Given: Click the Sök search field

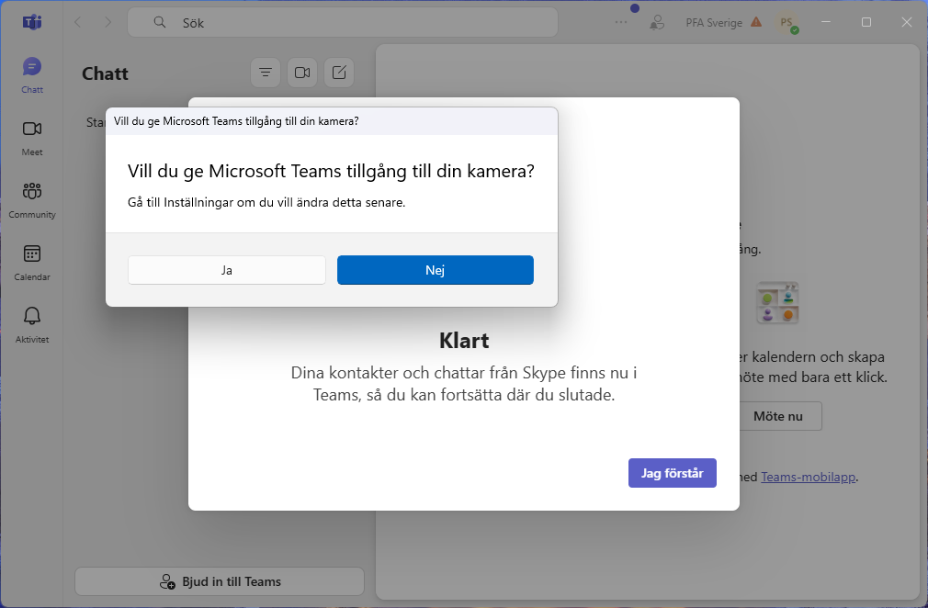Looking at the screenshot, I should (342, 21).
